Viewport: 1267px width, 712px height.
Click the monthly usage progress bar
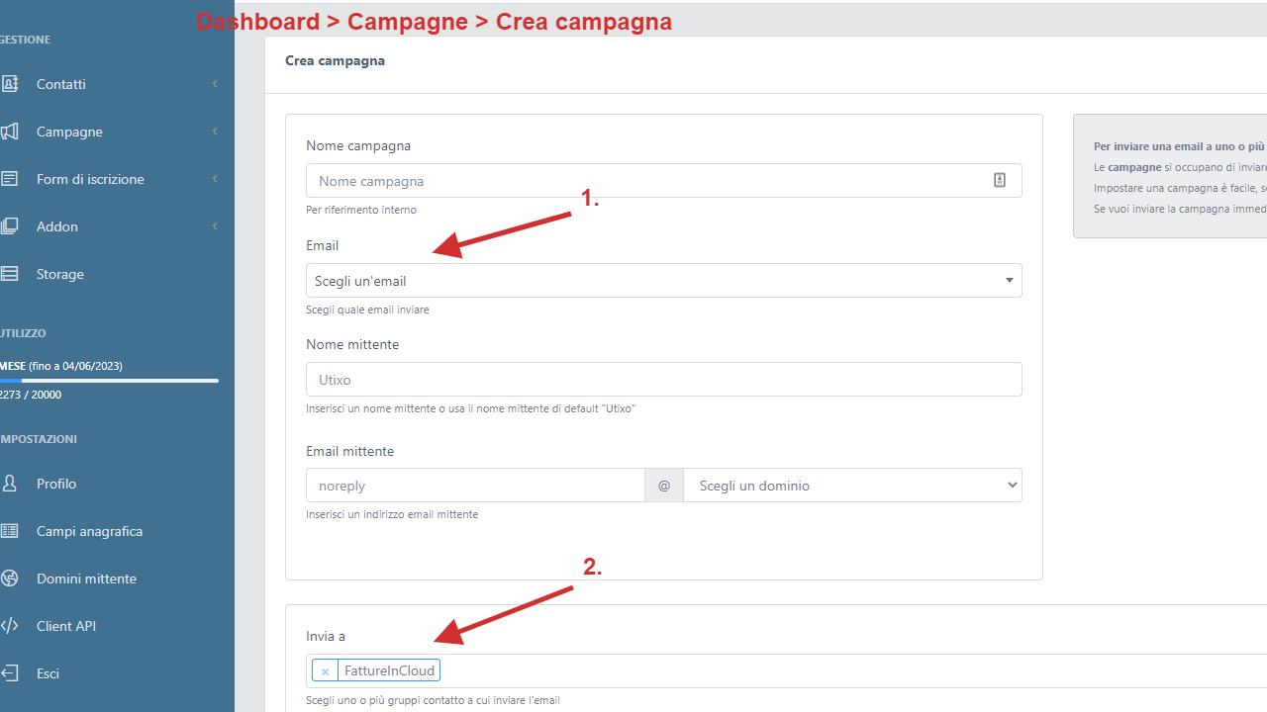[x=109, y=381]
